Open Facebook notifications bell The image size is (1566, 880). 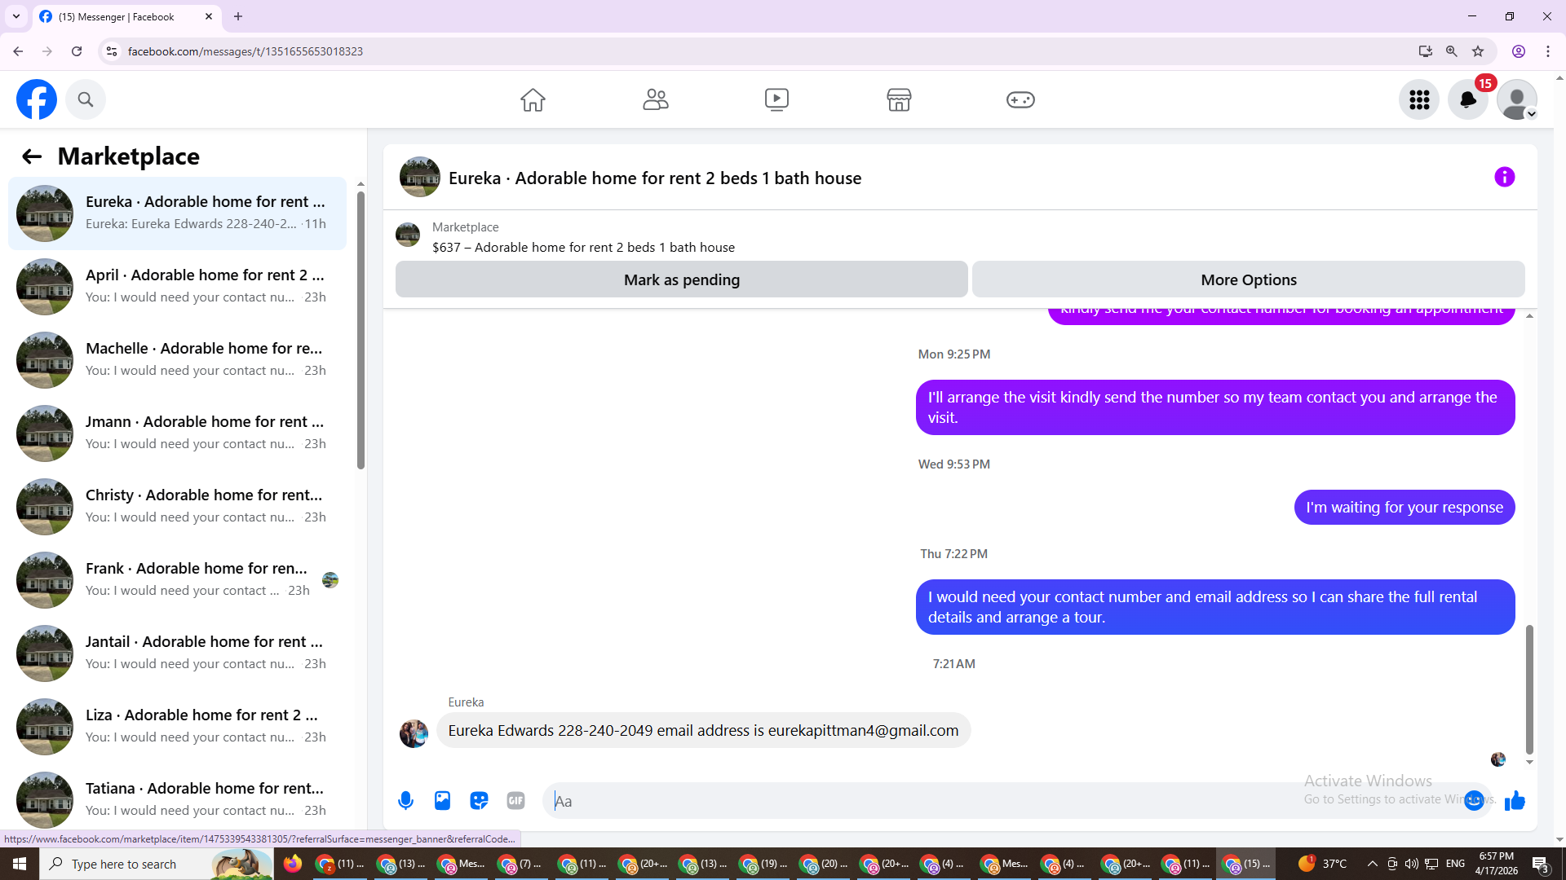pos(1467,99)
